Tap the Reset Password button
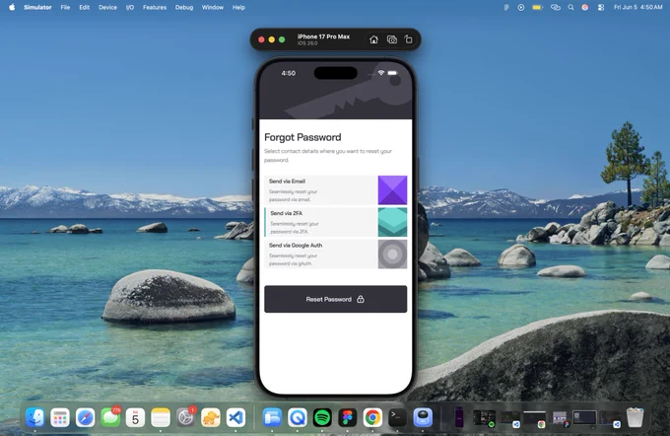 pos(335,299)
